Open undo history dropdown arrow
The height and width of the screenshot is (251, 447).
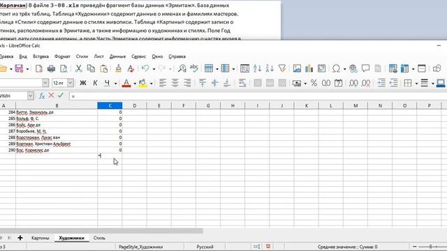point(154,69)
